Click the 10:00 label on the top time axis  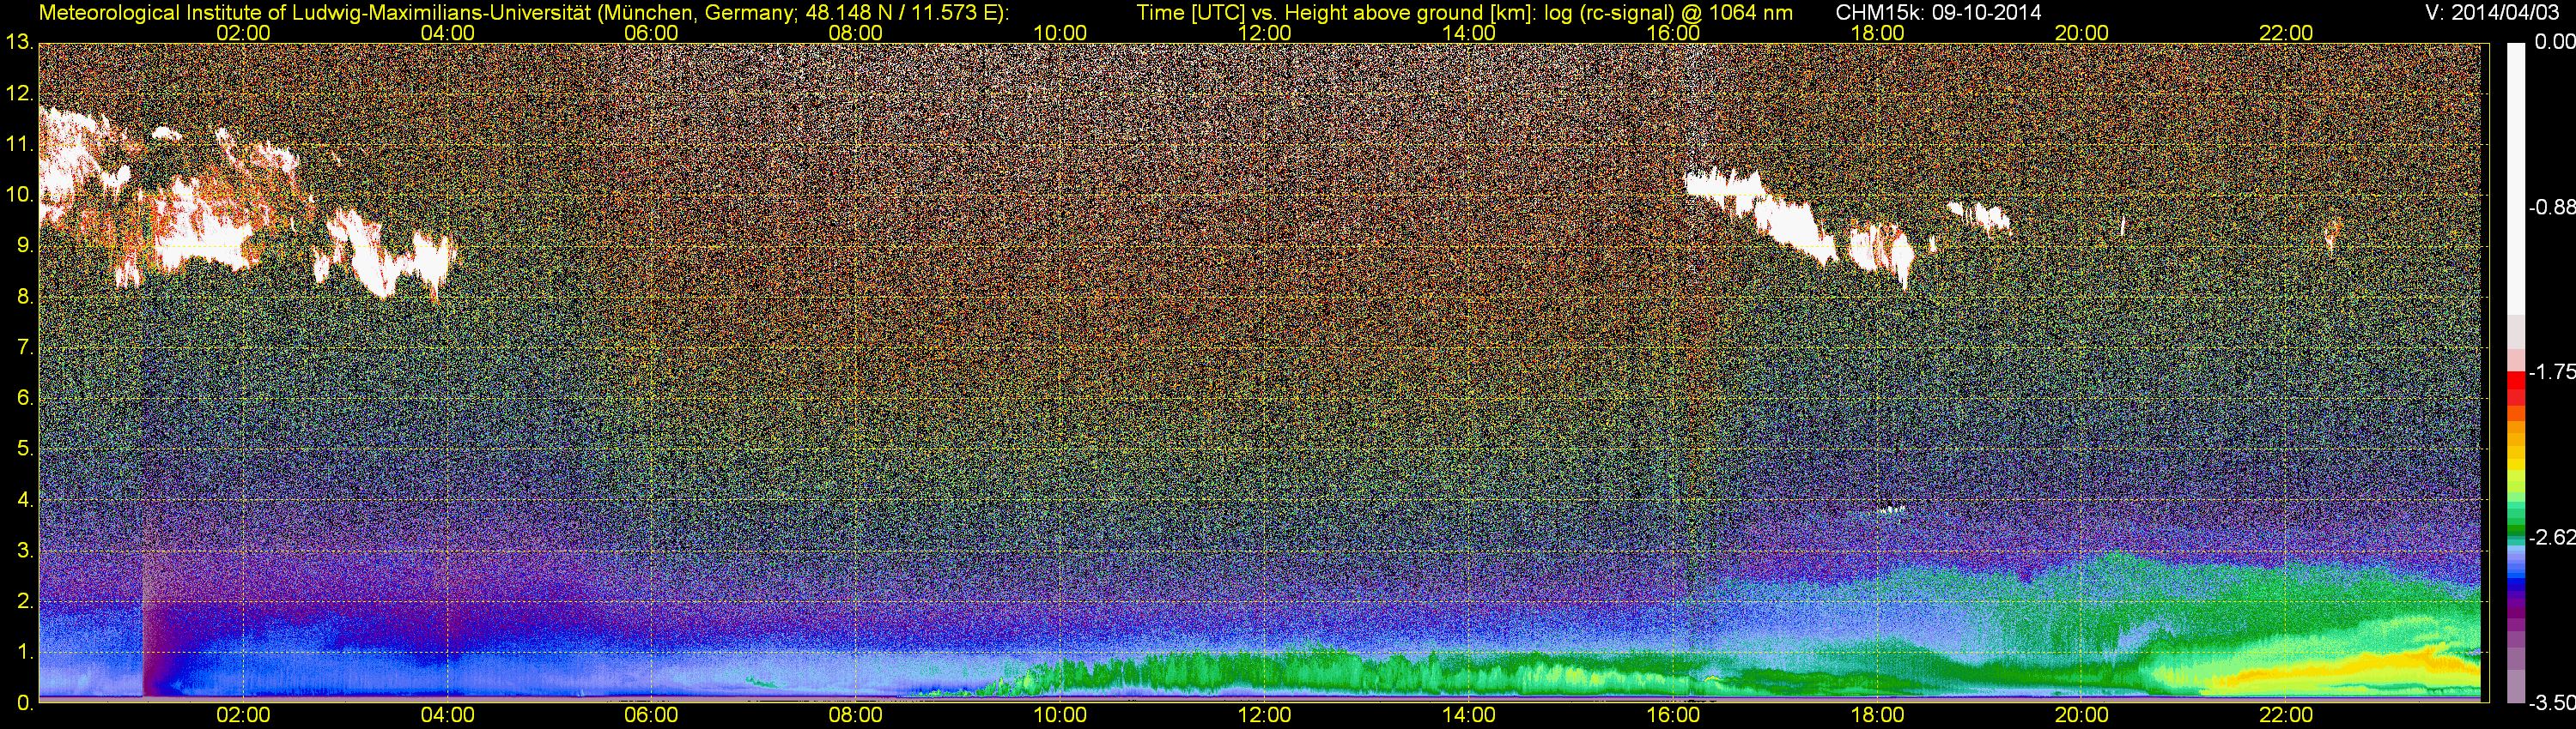[1060, 33]
